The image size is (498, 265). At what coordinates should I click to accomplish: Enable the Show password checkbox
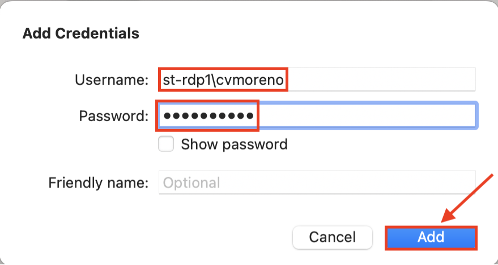(x=166, y=144)
